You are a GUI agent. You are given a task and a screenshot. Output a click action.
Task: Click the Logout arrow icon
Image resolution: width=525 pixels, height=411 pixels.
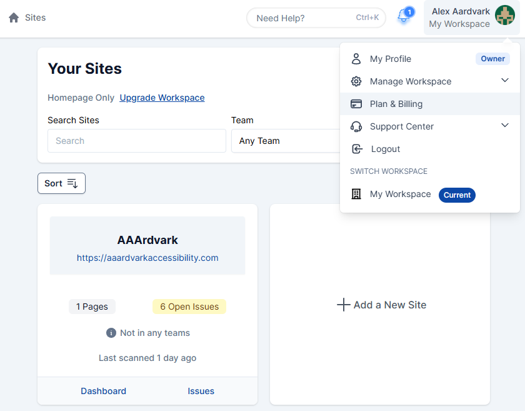click(357, 149)
